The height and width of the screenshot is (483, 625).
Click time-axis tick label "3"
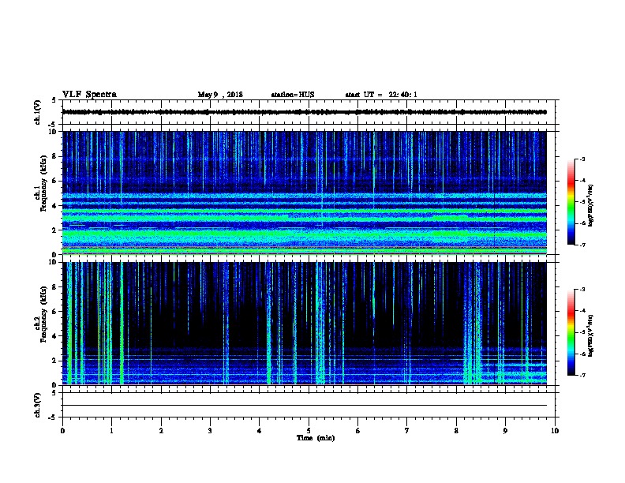pyautogui.click(x=210, y=431)
